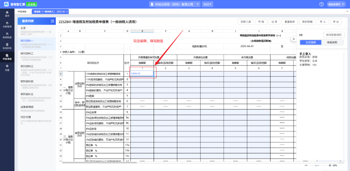Click the help question mark icon
Image resolution: width=350 pixels, height=171 pixels.
pyautogui.click(x=321, y=4)
